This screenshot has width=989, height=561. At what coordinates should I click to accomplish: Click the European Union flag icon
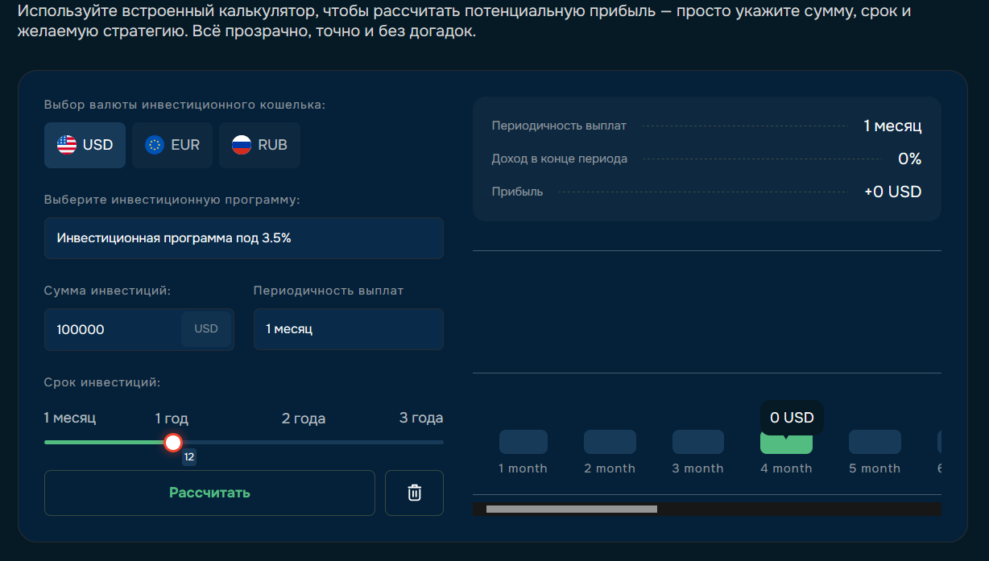(x=155, y=145)
